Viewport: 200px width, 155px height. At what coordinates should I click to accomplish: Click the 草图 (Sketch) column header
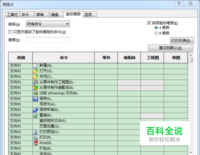coord(176,58)
